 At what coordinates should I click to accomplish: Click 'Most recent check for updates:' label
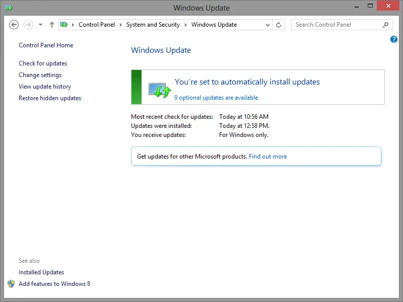pos(172,117)
